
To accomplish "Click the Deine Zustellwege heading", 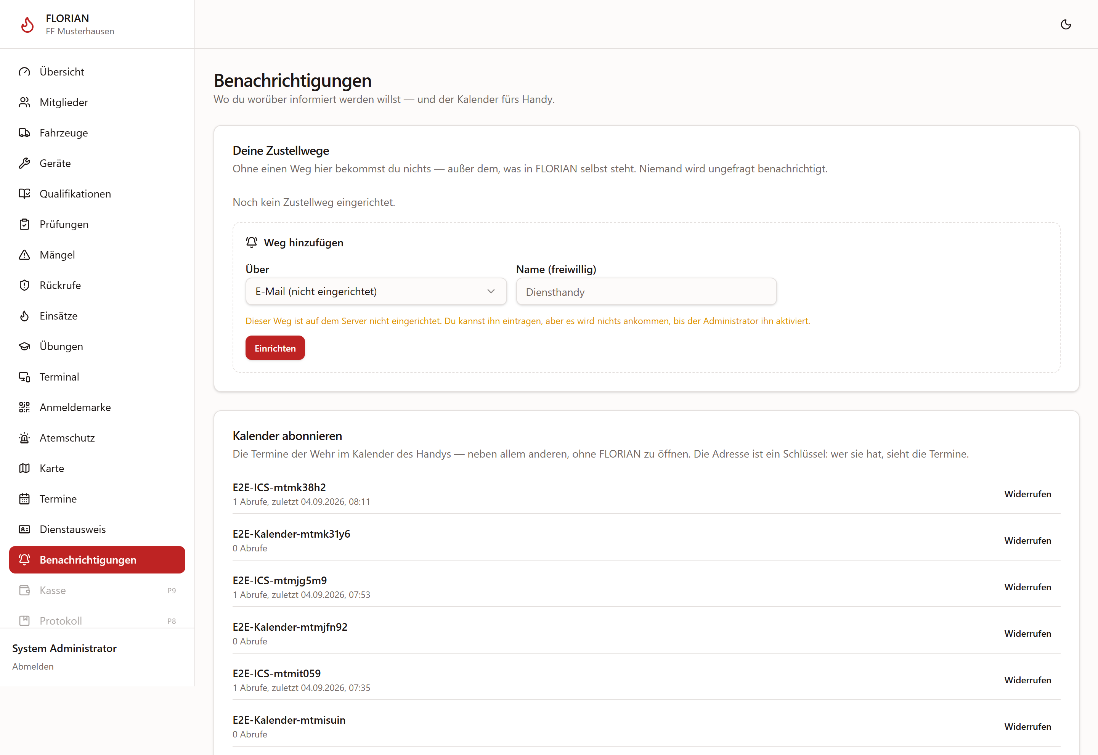I will pos(281,151).
